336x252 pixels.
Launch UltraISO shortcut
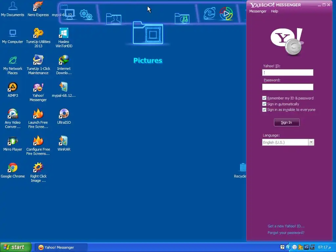[x=64, y=117]
